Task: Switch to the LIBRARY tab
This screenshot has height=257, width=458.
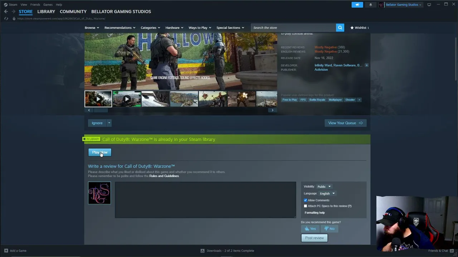Action: point(46,11)
